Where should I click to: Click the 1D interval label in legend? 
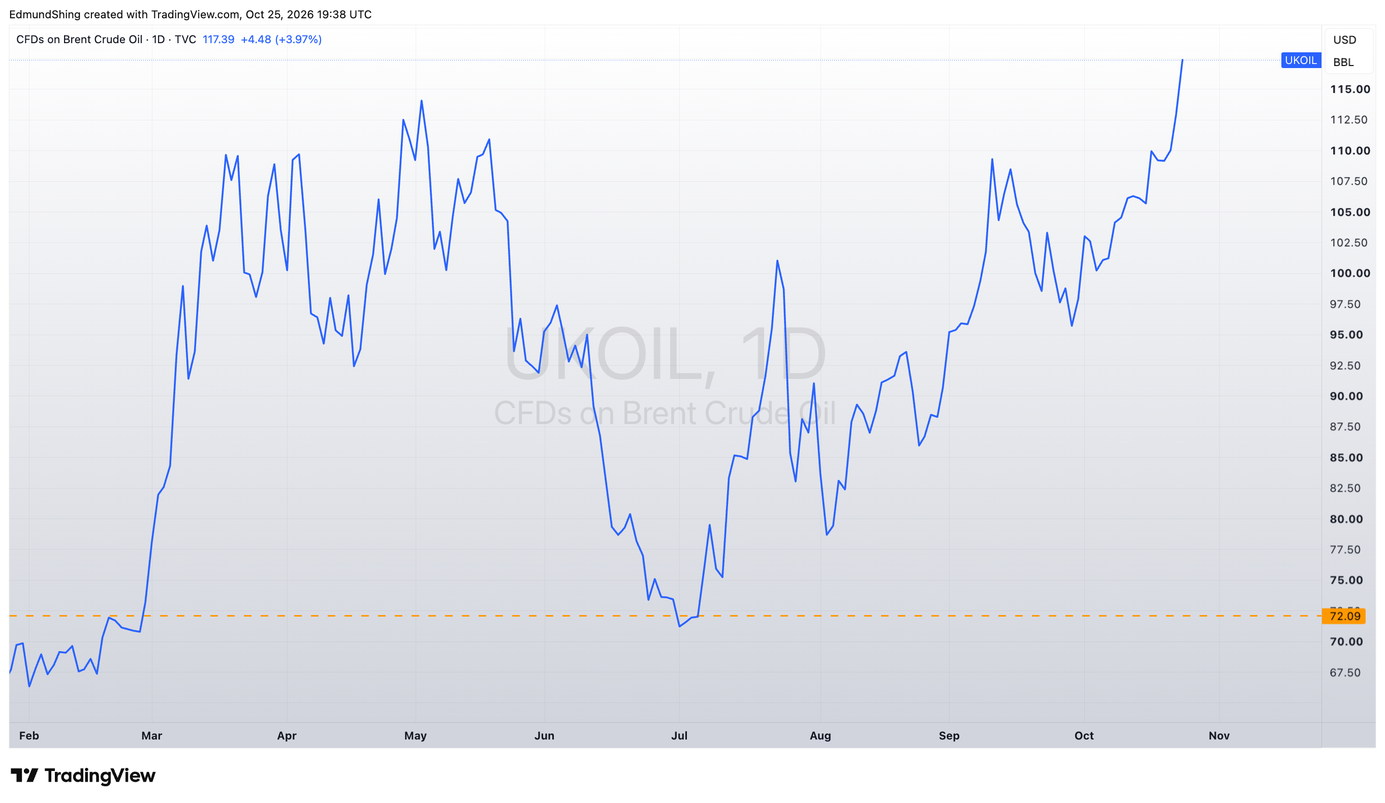[x=159, y=40]
